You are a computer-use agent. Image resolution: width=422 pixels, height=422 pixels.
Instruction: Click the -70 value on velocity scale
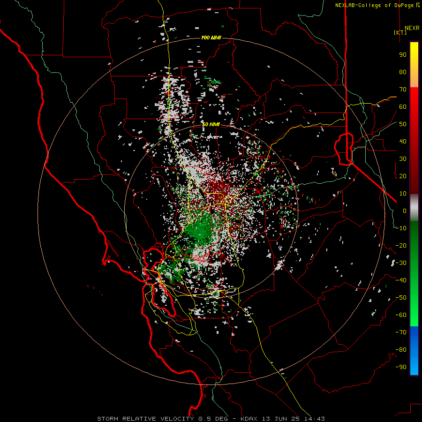tap(401, 332)
